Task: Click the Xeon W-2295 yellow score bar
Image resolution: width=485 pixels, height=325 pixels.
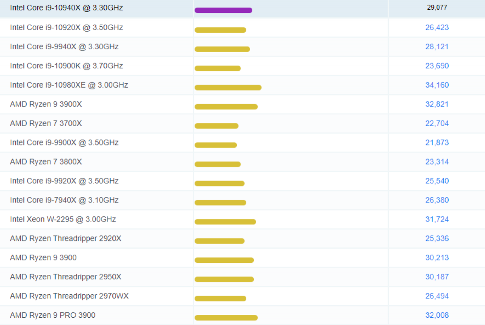Action: pos(226,222)
